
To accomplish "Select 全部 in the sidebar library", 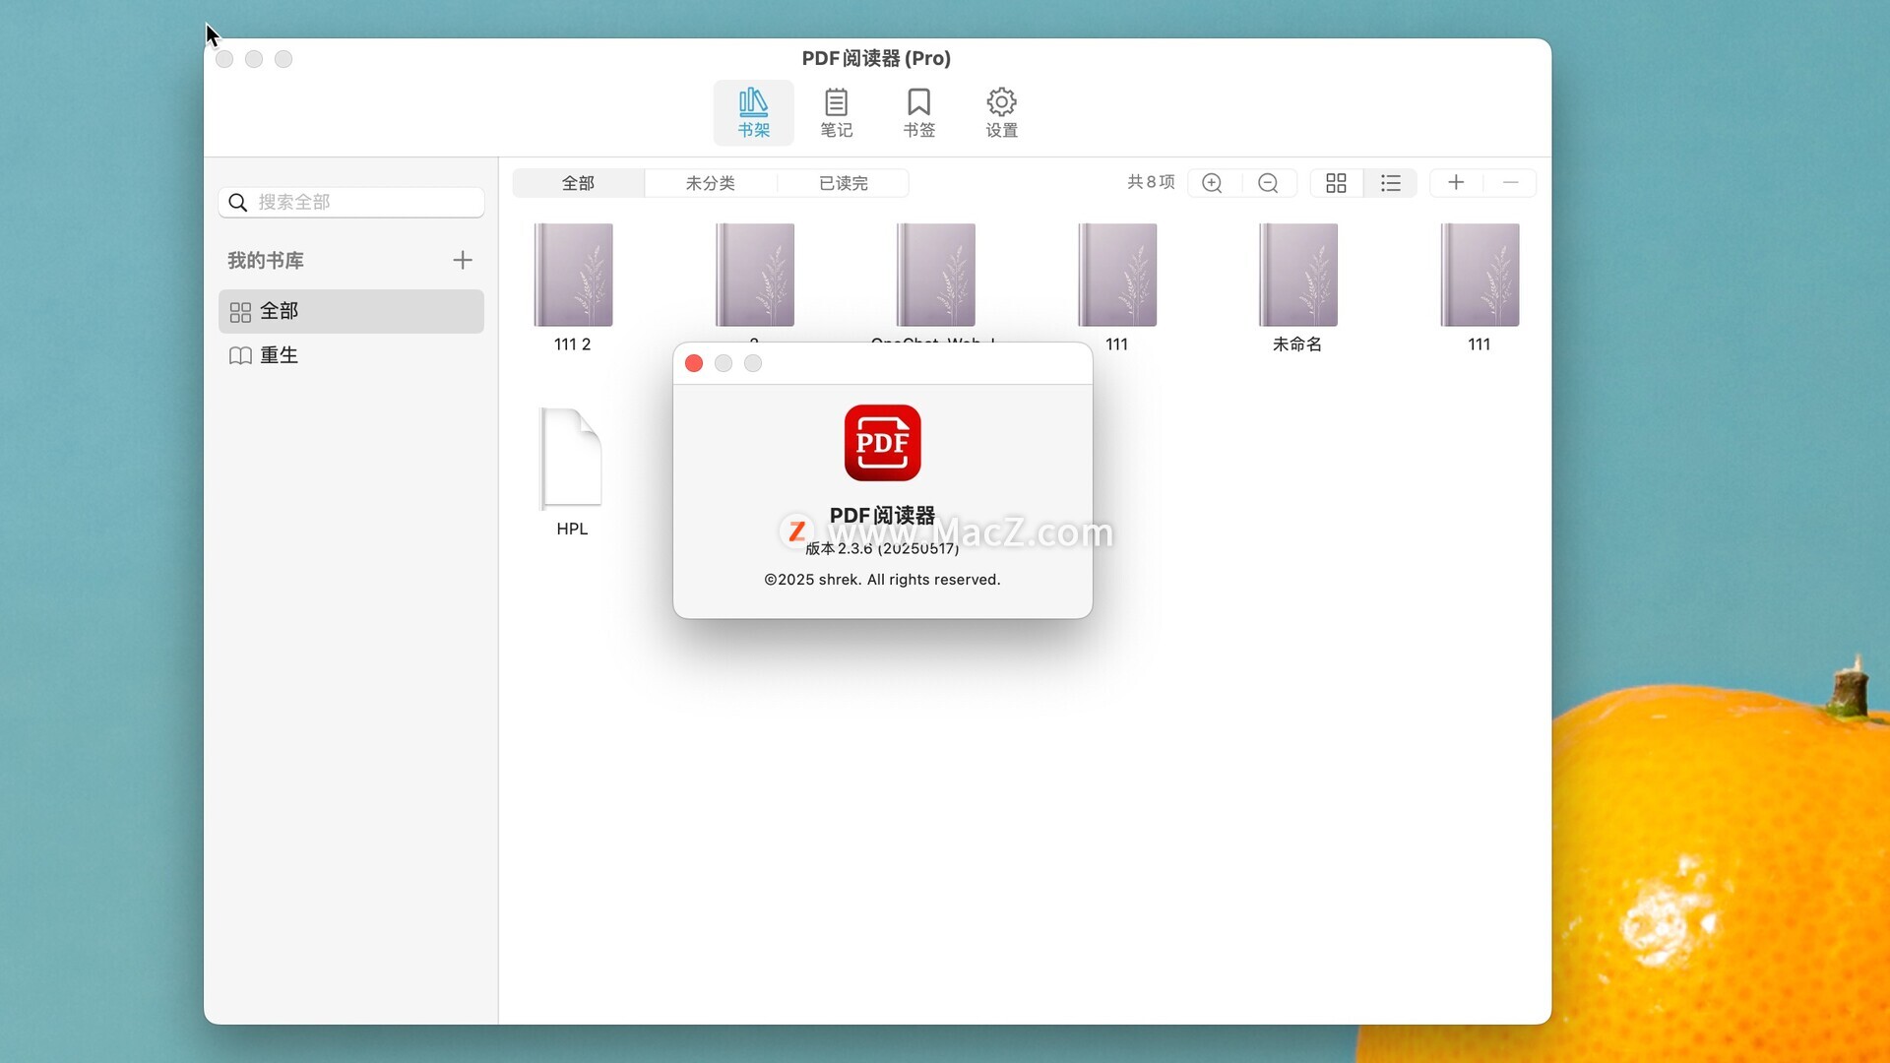I will pos(351,311).
